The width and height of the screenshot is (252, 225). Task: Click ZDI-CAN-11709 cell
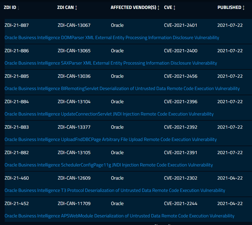pyautogui.click(x=74, y=203)
